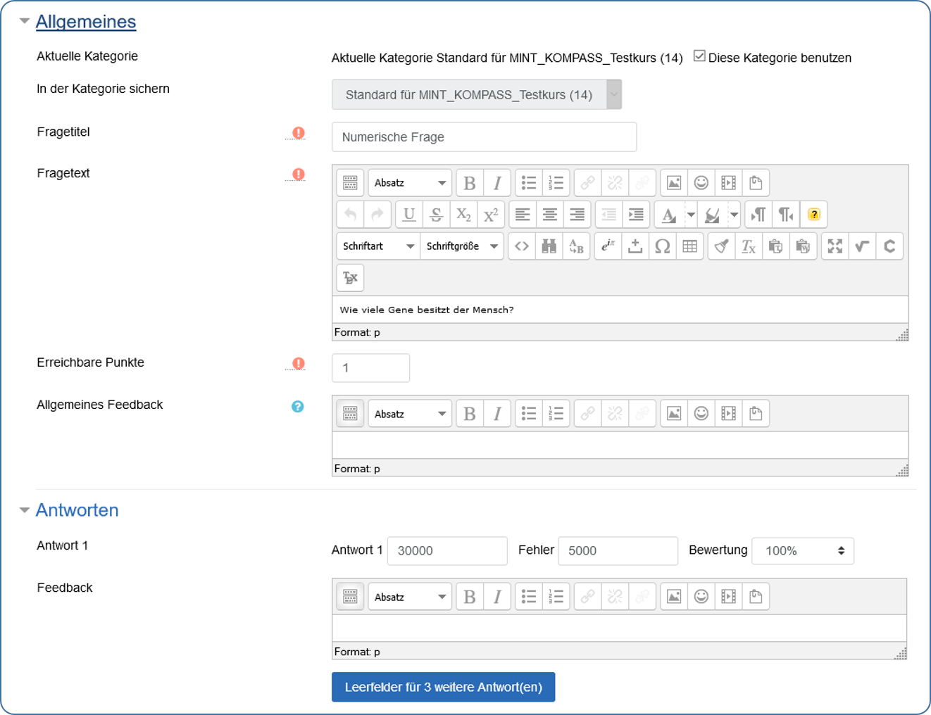Screen dimensions: 931x715
Task: Click the Allgemeines heading link
Action: tap(86, 22)
